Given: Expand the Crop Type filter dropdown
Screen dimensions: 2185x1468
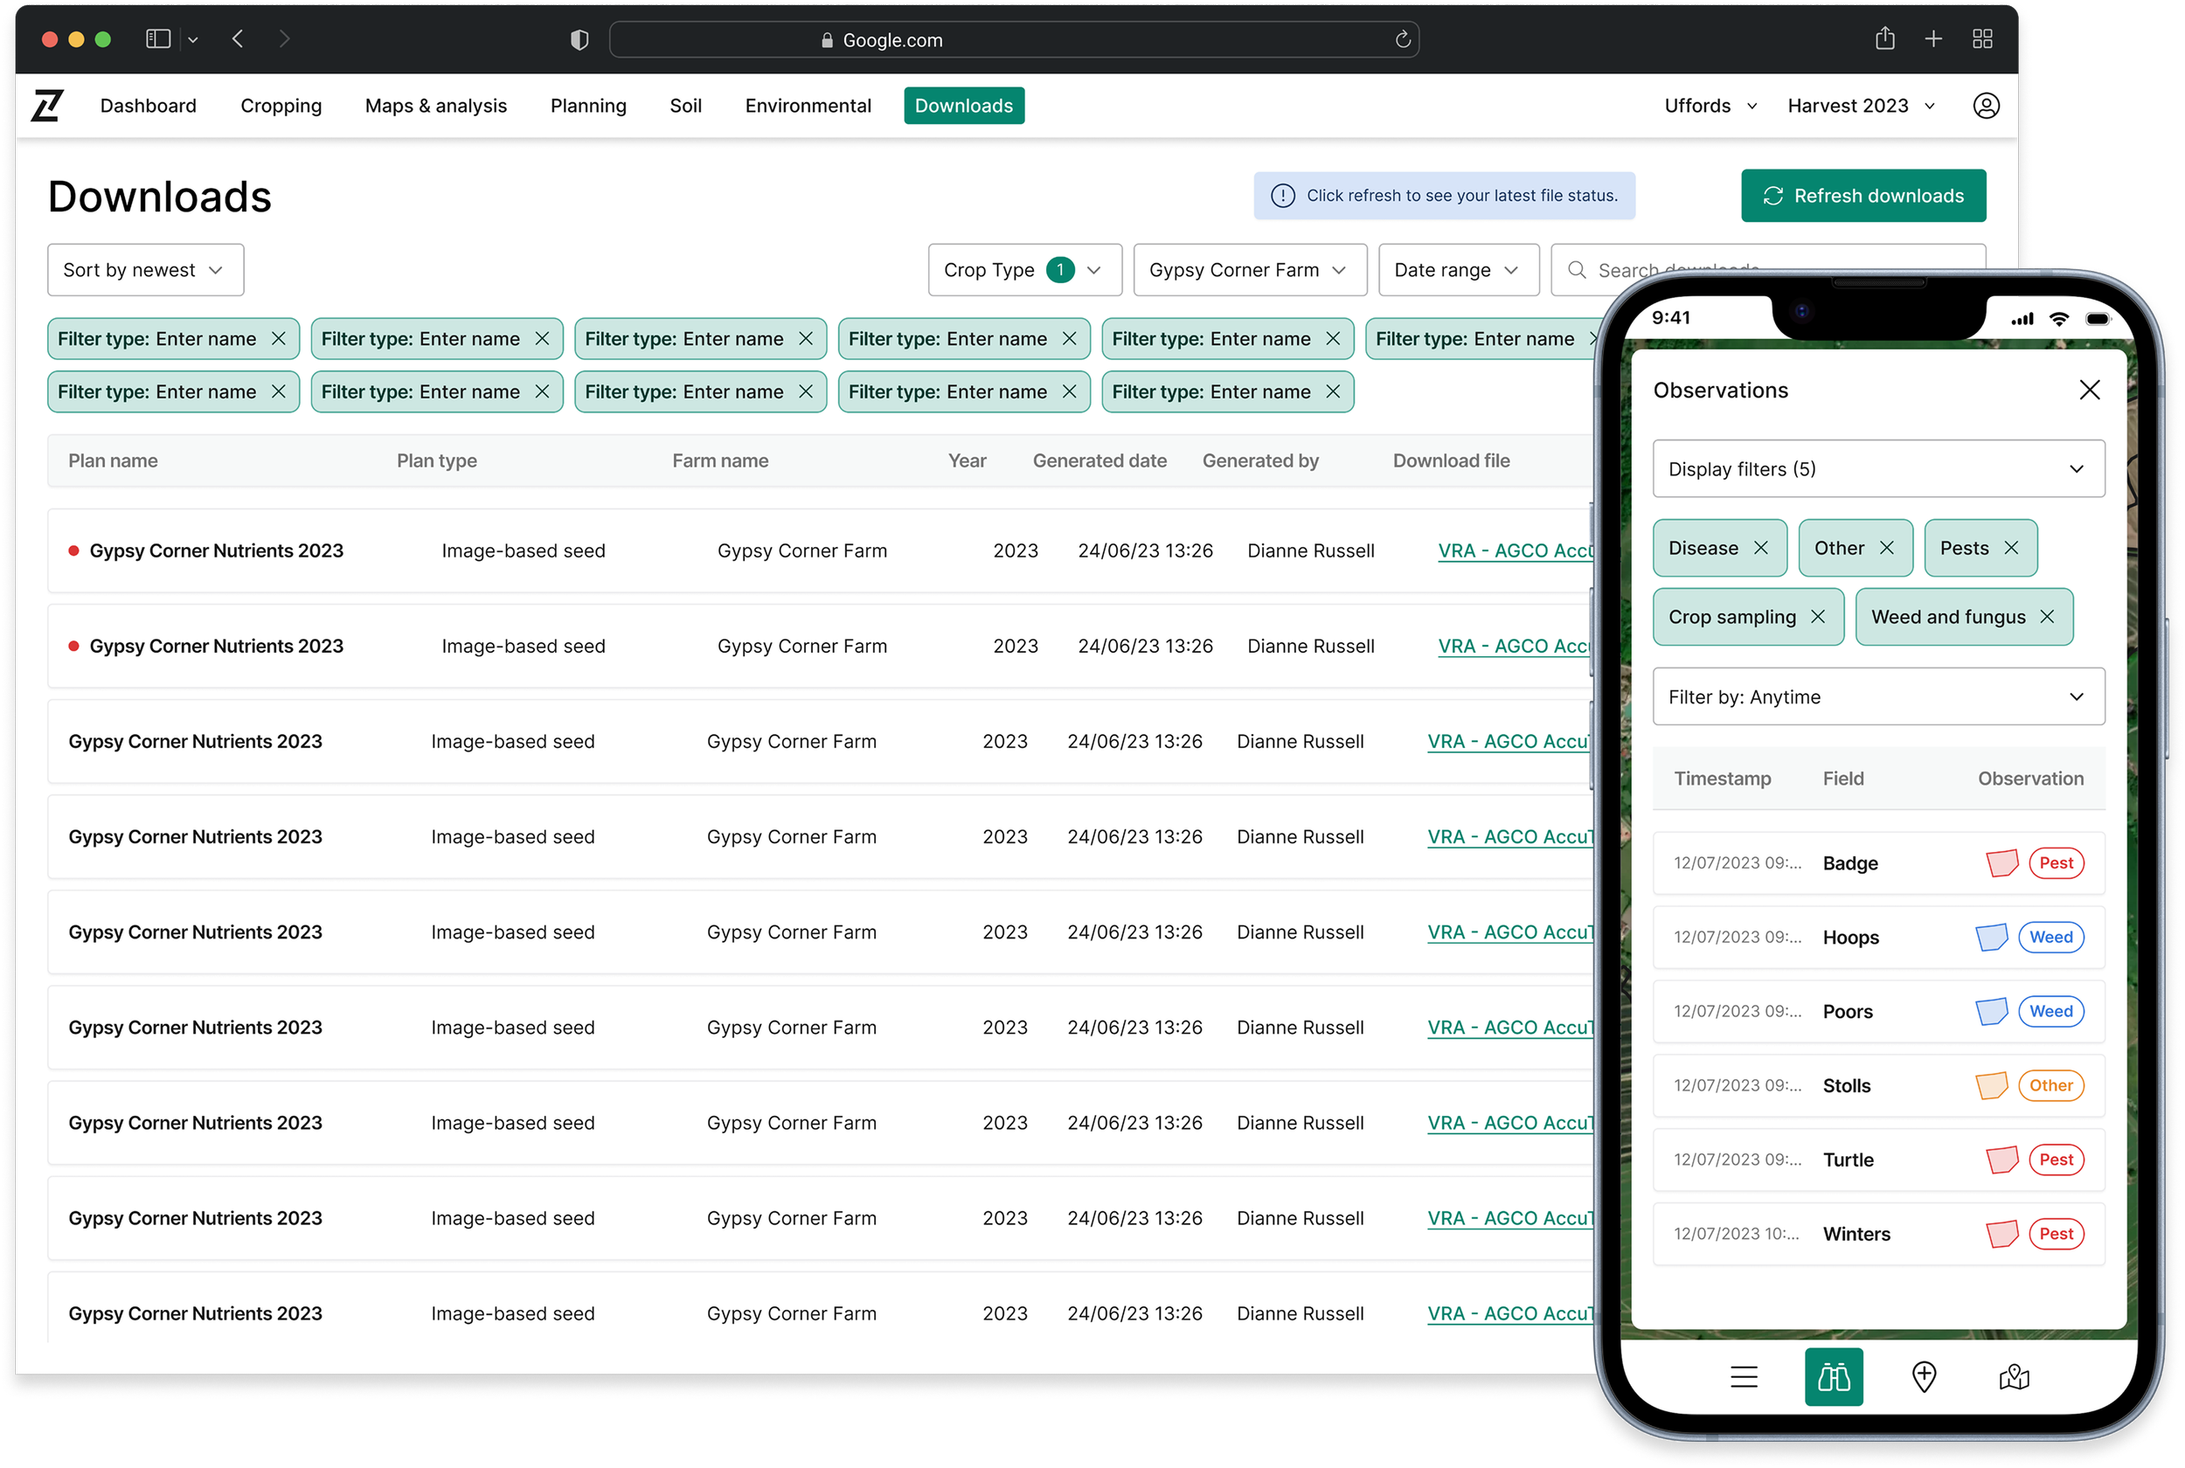Looking at the screenshot, I should (x=1024, y=270).
